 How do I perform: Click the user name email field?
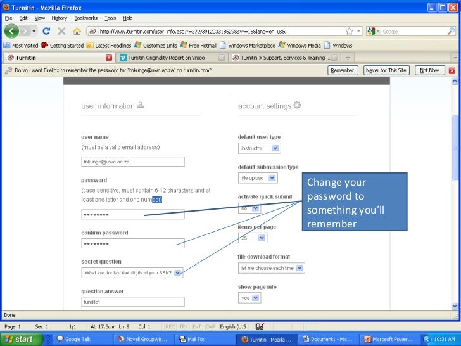tap(133, 162)
